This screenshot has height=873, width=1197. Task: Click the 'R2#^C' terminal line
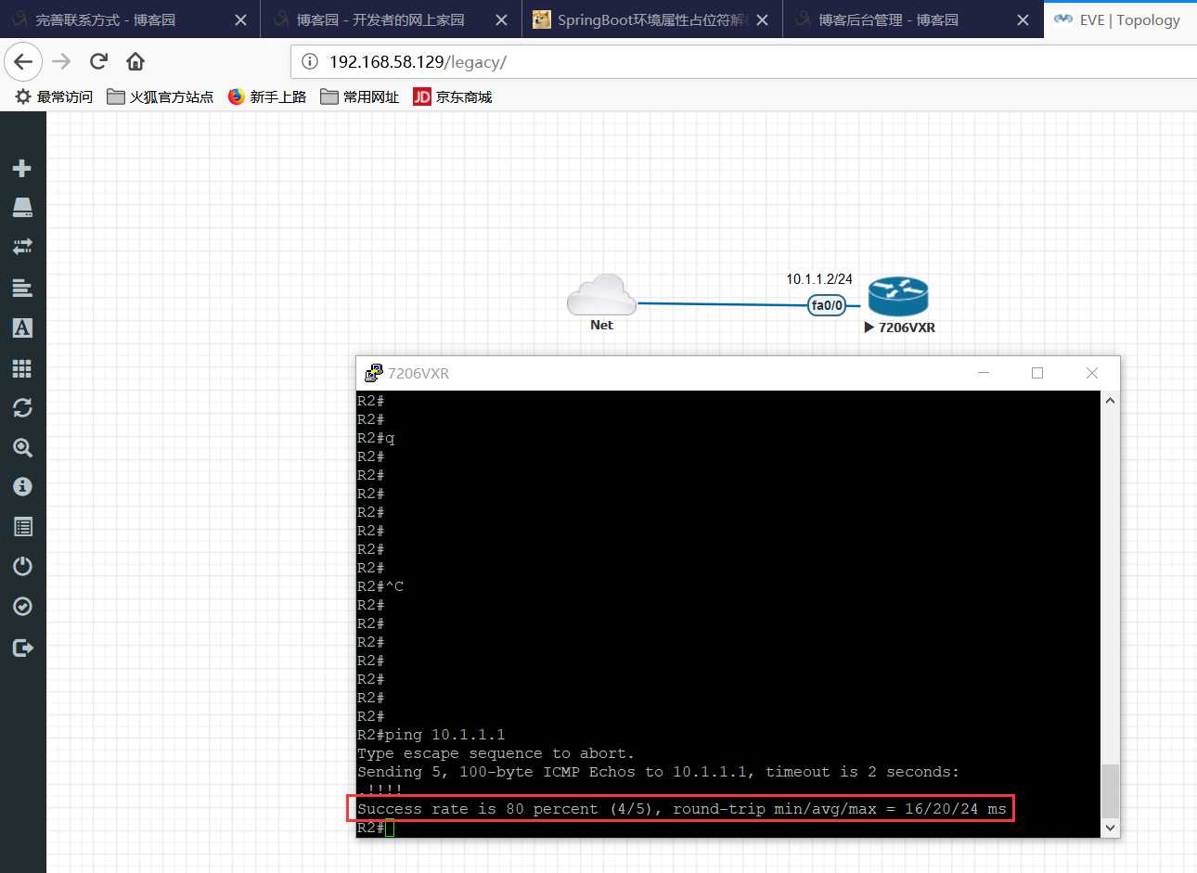[380, 586]
